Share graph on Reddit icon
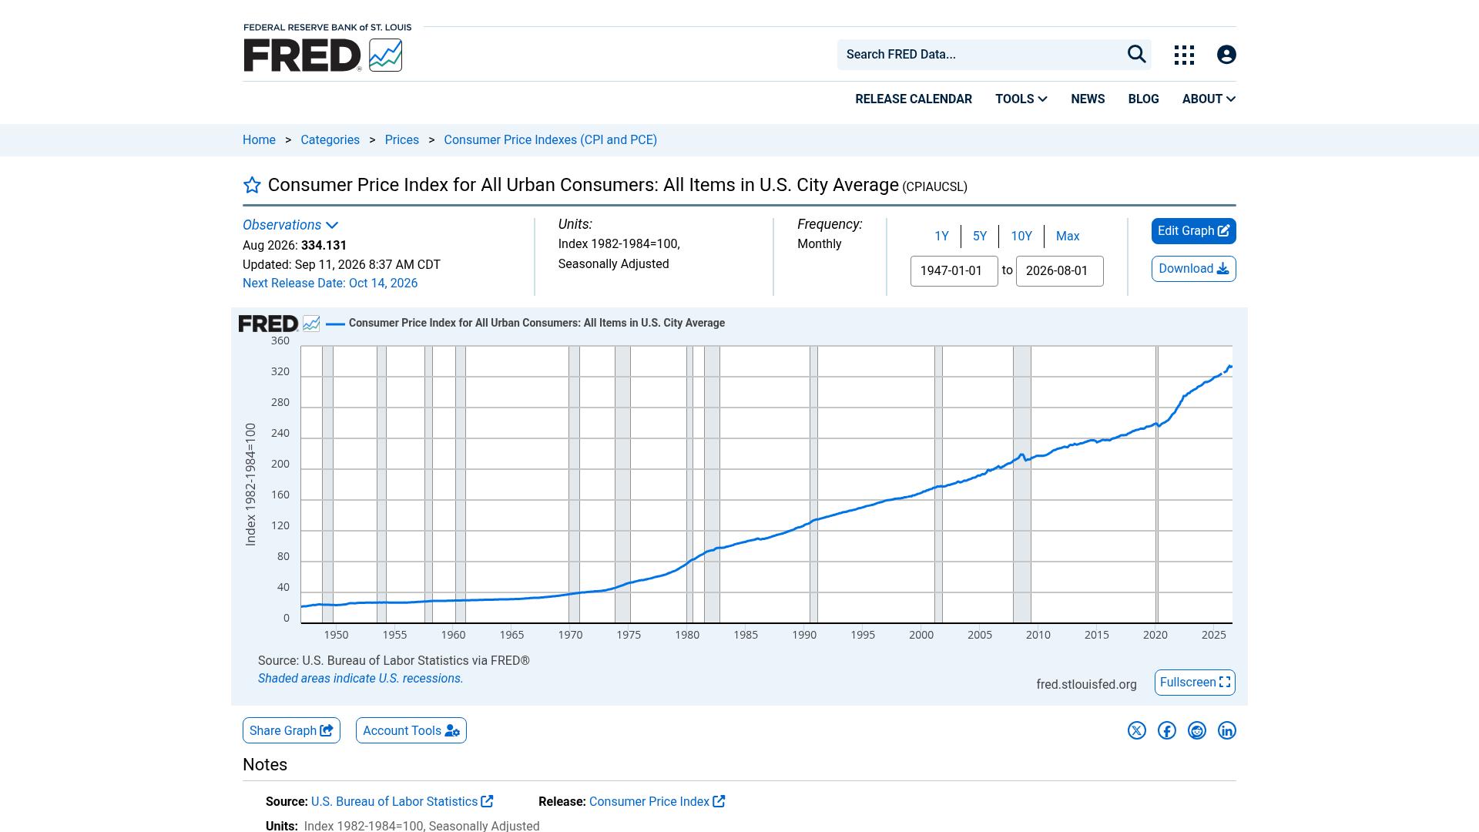 (1197, 730)
